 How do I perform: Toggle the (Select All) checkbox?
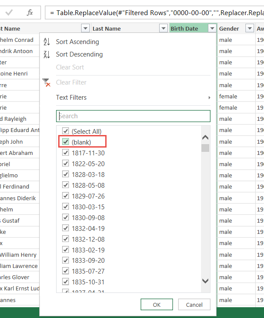(66, 131)
